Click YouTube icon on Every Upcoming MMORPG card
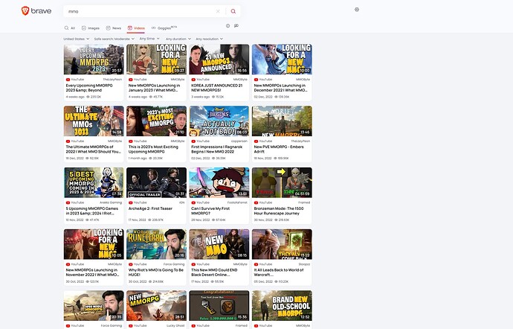 pyautogui.click(x=68, y=80)
